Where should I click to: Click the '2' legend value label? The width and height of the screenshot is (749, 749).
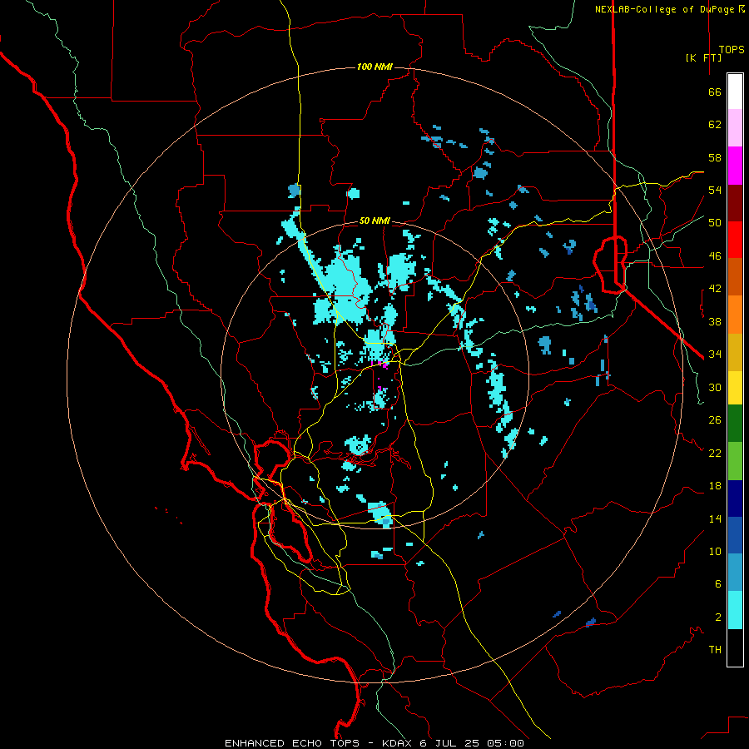[x=718, y=617]
